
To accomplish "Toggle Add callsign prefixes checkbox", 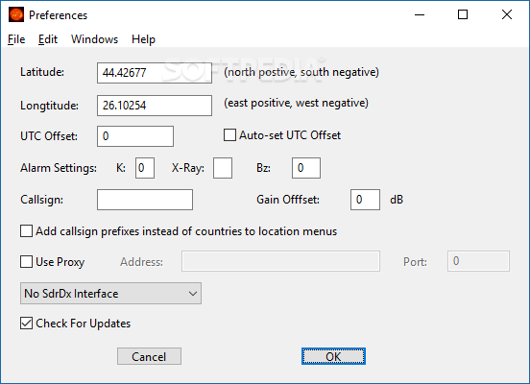I will coord(26,231).
